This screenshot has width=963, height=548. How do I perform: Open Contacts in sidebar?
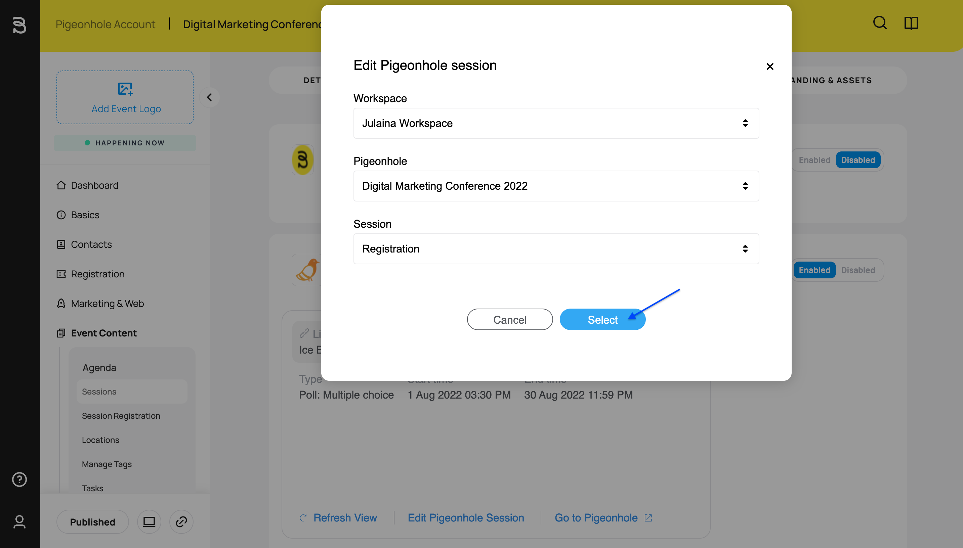click(x=91, y=244)
